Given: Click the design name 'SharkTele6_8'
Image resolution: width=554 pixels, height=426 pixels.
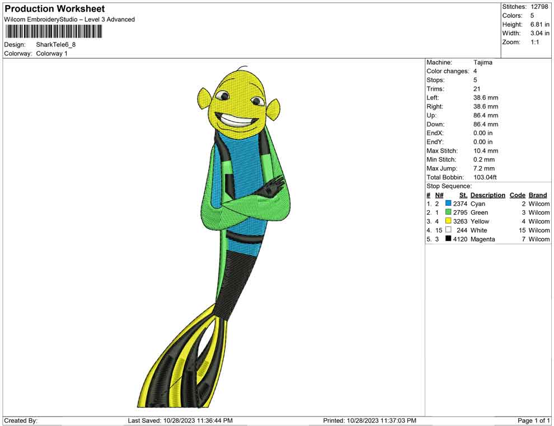Looking at the screenshot, I should pos(56,45).
